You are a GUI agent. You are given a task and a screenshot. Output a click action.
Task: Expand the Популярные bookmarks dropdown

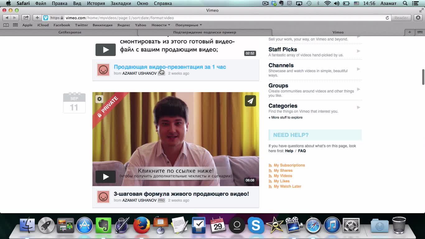[x=189, y=25]
